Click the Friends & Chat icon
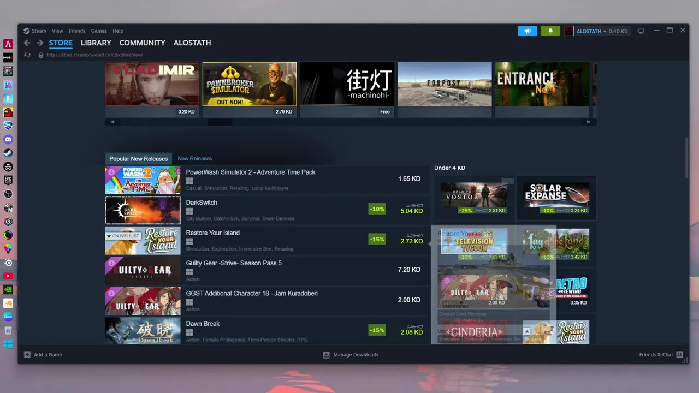 679,355
